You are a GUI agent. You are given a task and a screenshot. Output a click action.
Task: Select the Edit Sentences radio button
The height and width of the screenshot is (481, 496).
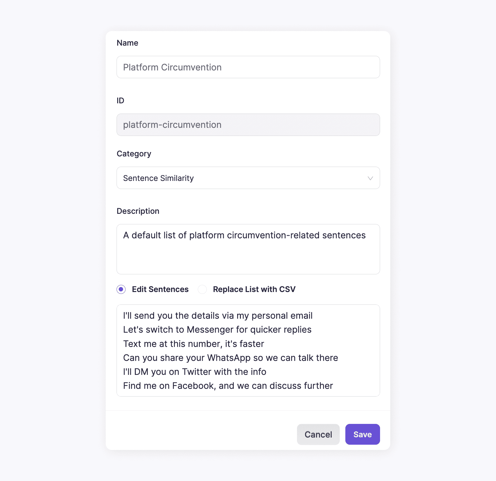(x=121, y=289)
